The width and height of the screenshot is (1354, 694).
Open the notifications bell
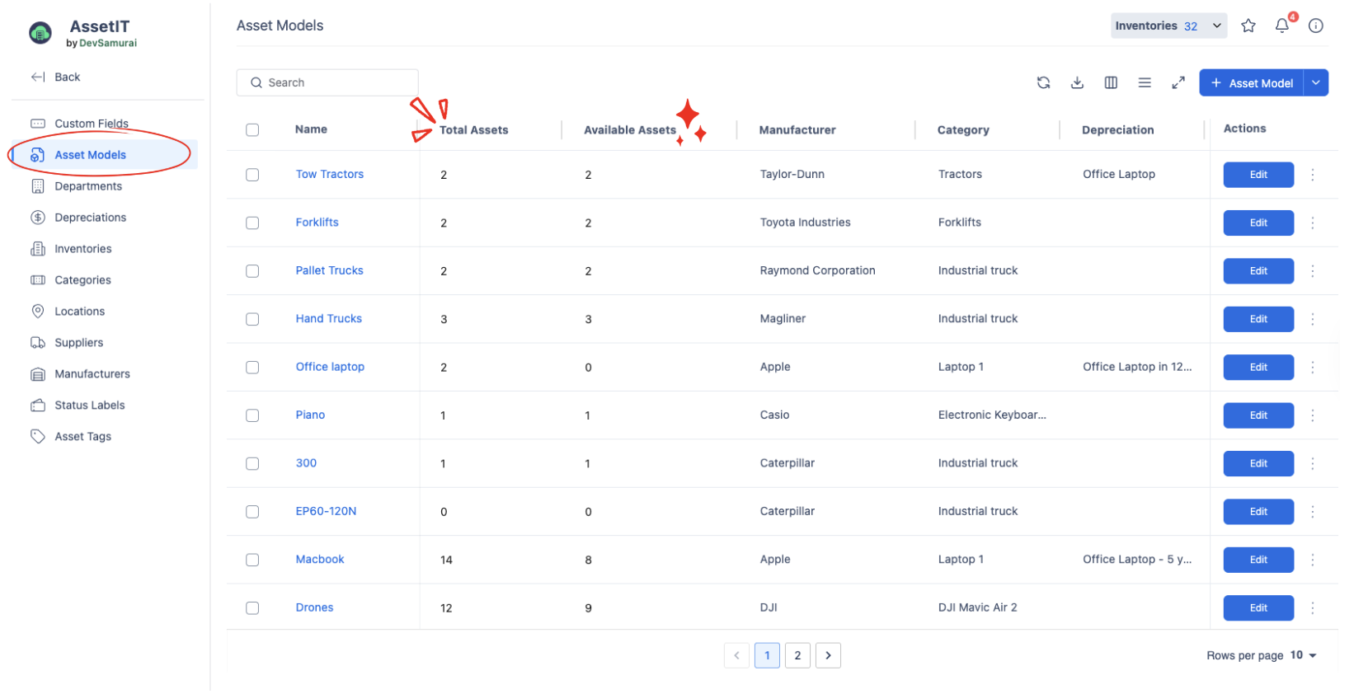[1281, 26]
